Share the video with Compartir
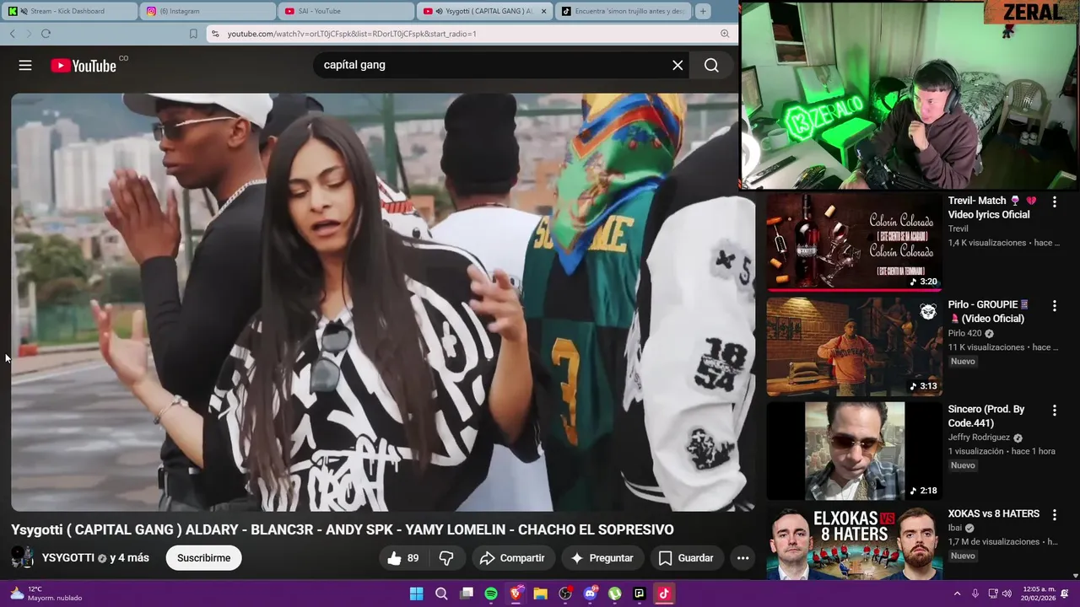This screenshot has width=1080, height=607. click(x=512, y=558)
